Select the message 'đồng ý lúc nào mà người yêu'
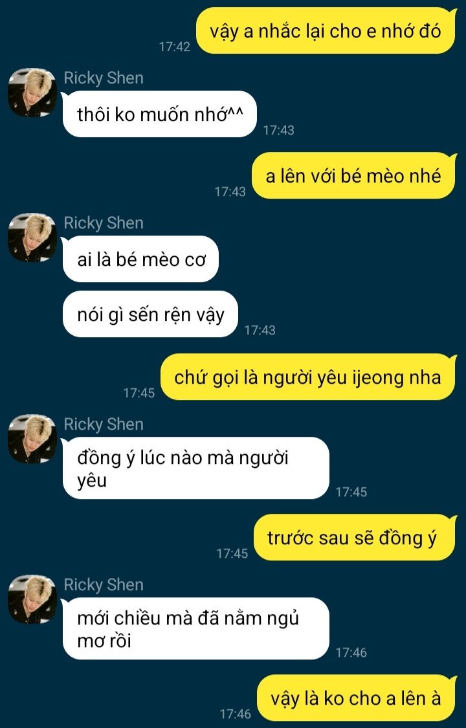 pyautogui.click(x=195, y=468)
